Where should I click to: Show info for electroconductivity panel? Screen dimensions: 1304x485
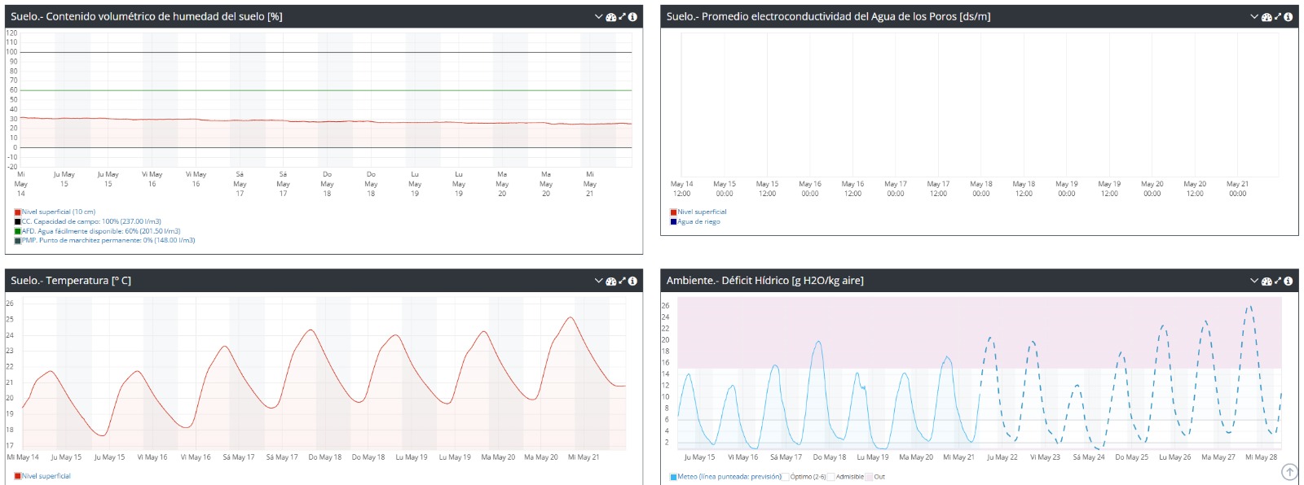[x=1289, y=17]
